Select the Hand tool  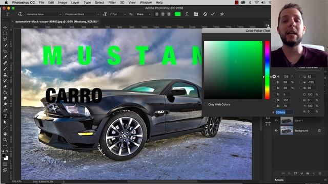(x=5, y=134)
